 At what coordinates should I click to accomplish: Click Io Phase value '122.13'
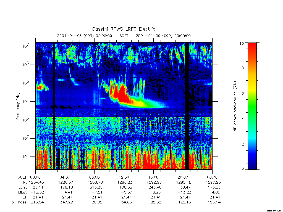tap(184, 202)
